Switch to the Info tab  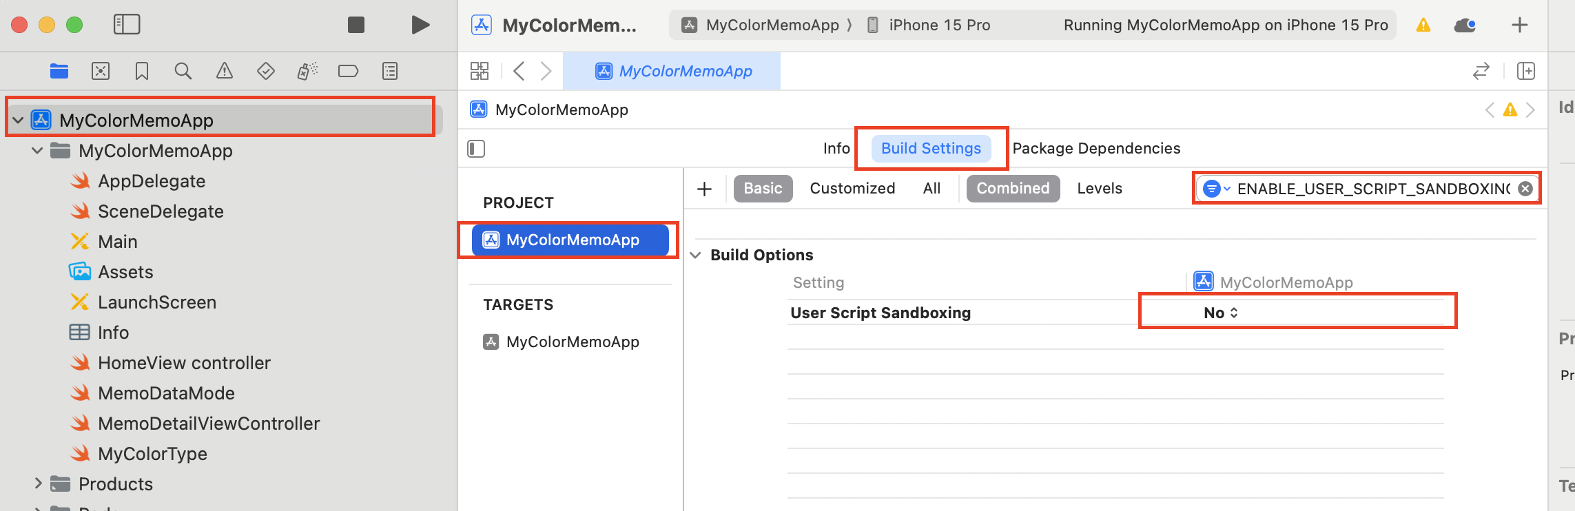tap(836, 149)
